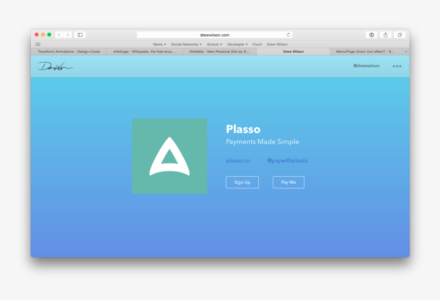Select the Arbitrage Wikipedia tab
440x300 pixels.
pyautogui.click(x=145, y=51)
